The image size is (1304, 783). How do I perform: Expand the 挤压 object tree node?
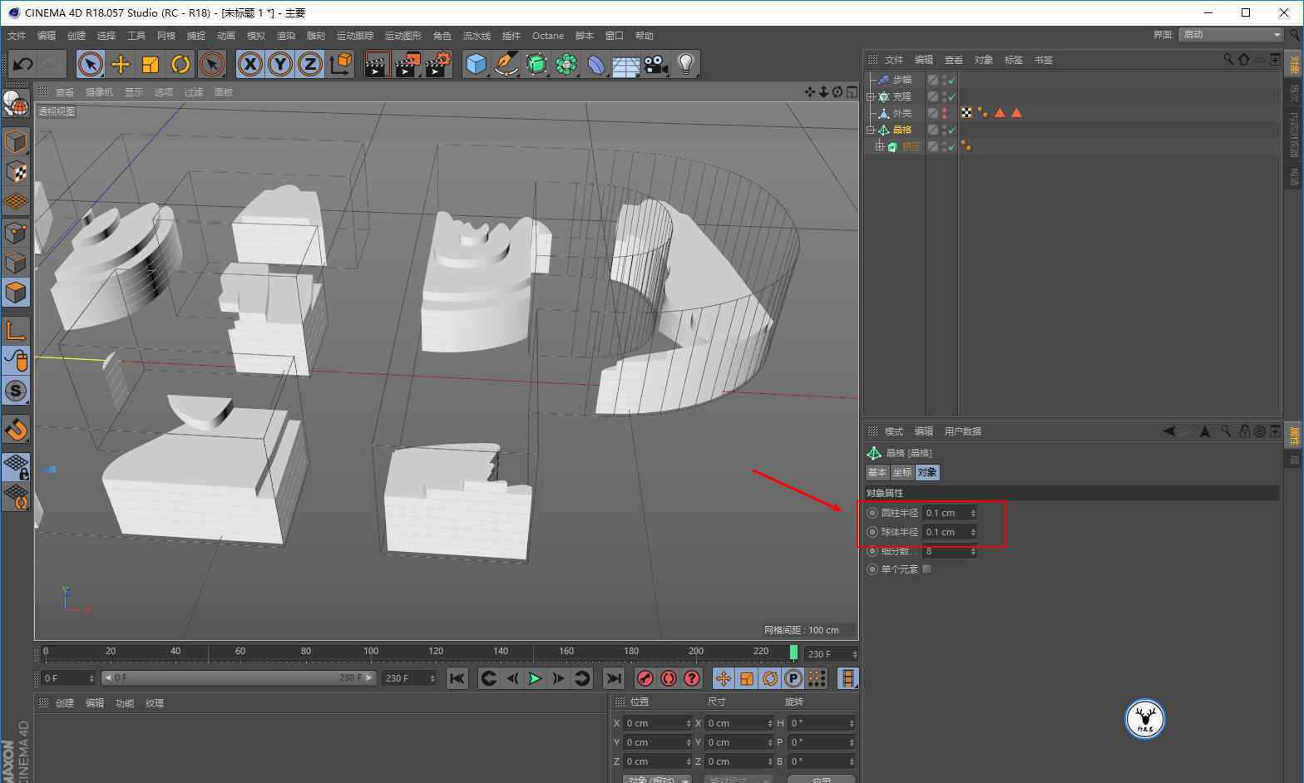(879, 146)
